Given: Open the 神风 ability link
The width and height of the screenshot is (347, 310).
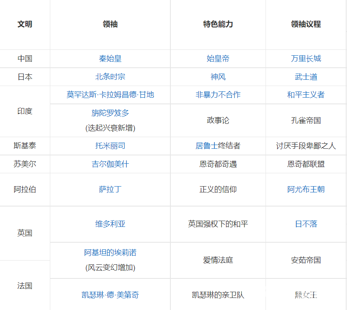Looking at the screenshot, I should coord(218,77).
